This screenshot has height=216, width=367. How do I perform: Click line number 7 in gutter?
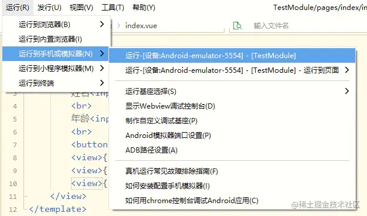[15, 145]
